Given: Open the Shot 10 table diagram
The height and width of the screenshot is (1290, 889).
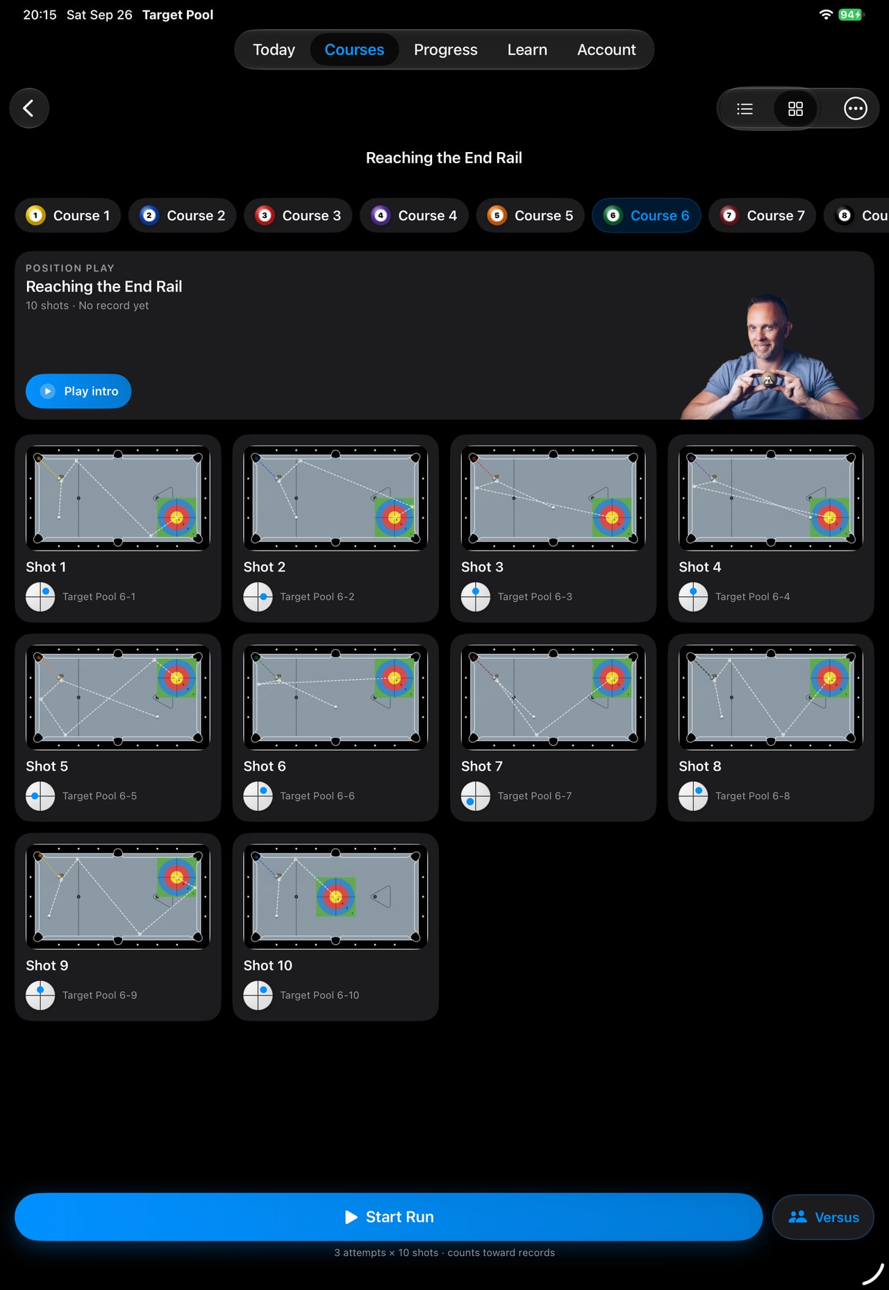Looking at the screenshot, I should pyautogui.click(x=335, y=896).
